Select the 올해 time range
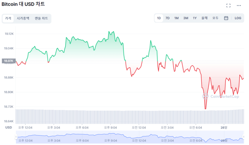This screenshot has height=145, width=249. pos(204,18)
